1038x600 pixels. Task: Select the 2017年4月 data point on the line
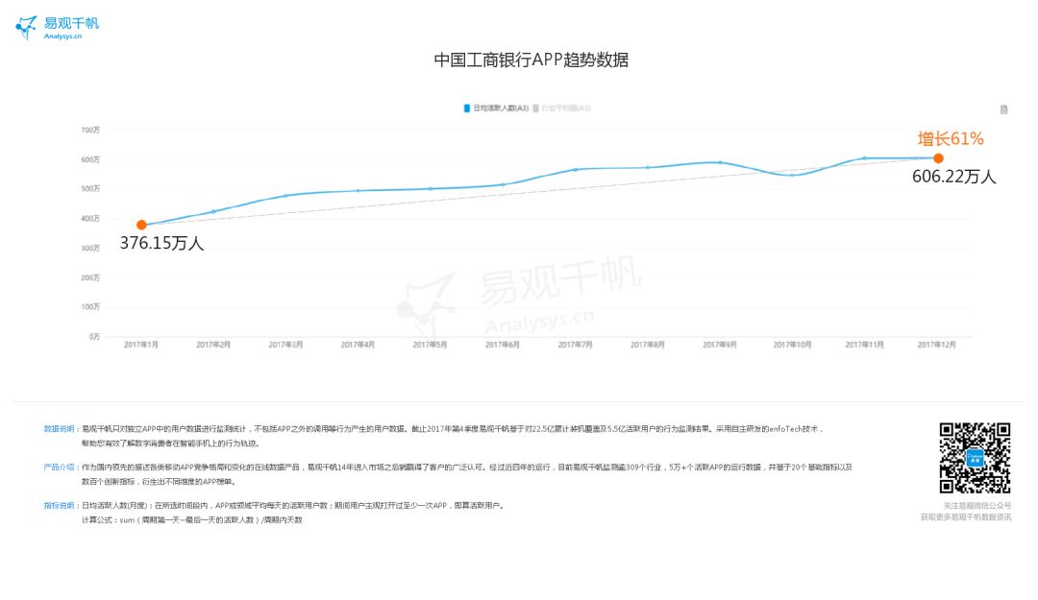[x=358, y=190]
